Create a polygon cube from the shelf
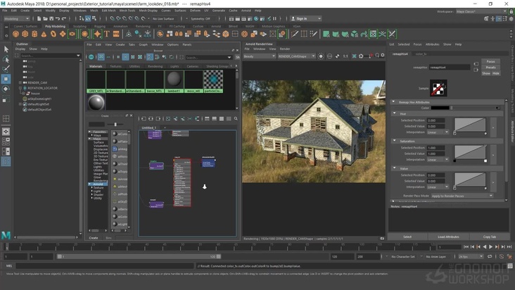 pyautogui.click(x=25, y=34)
